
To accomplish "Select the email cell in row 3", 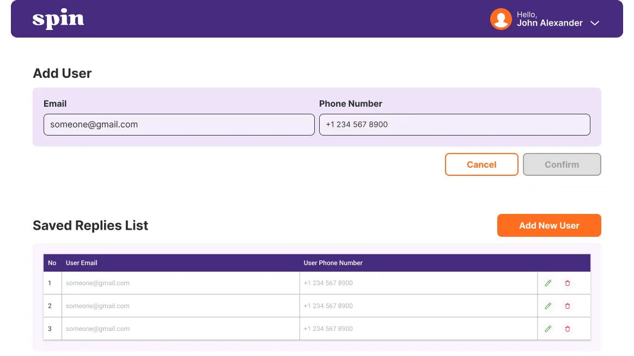I will 181,329.
